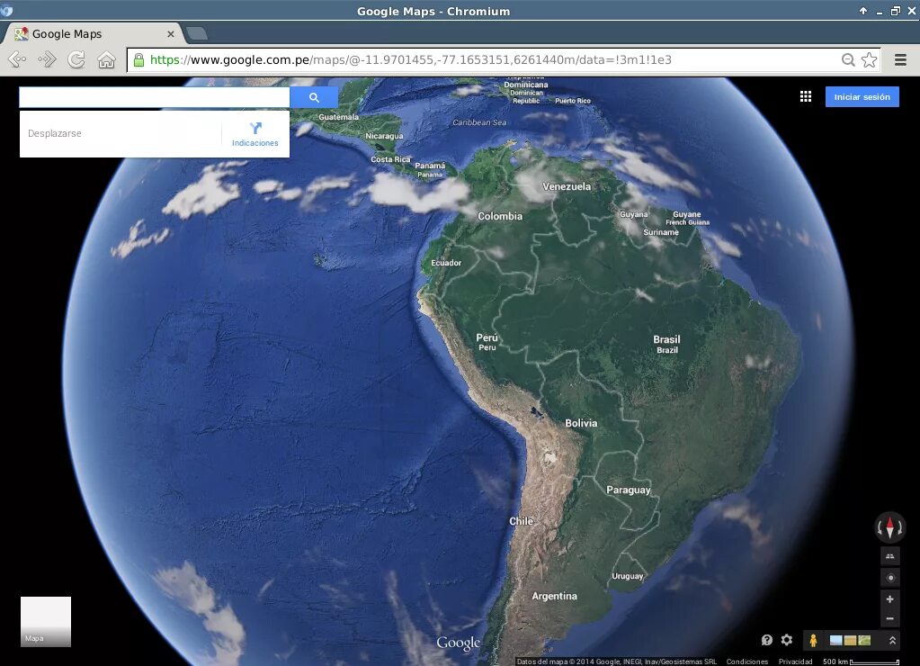Click the Colombia country label
Viewport: 920px width, 666px height.
(500, 216)
